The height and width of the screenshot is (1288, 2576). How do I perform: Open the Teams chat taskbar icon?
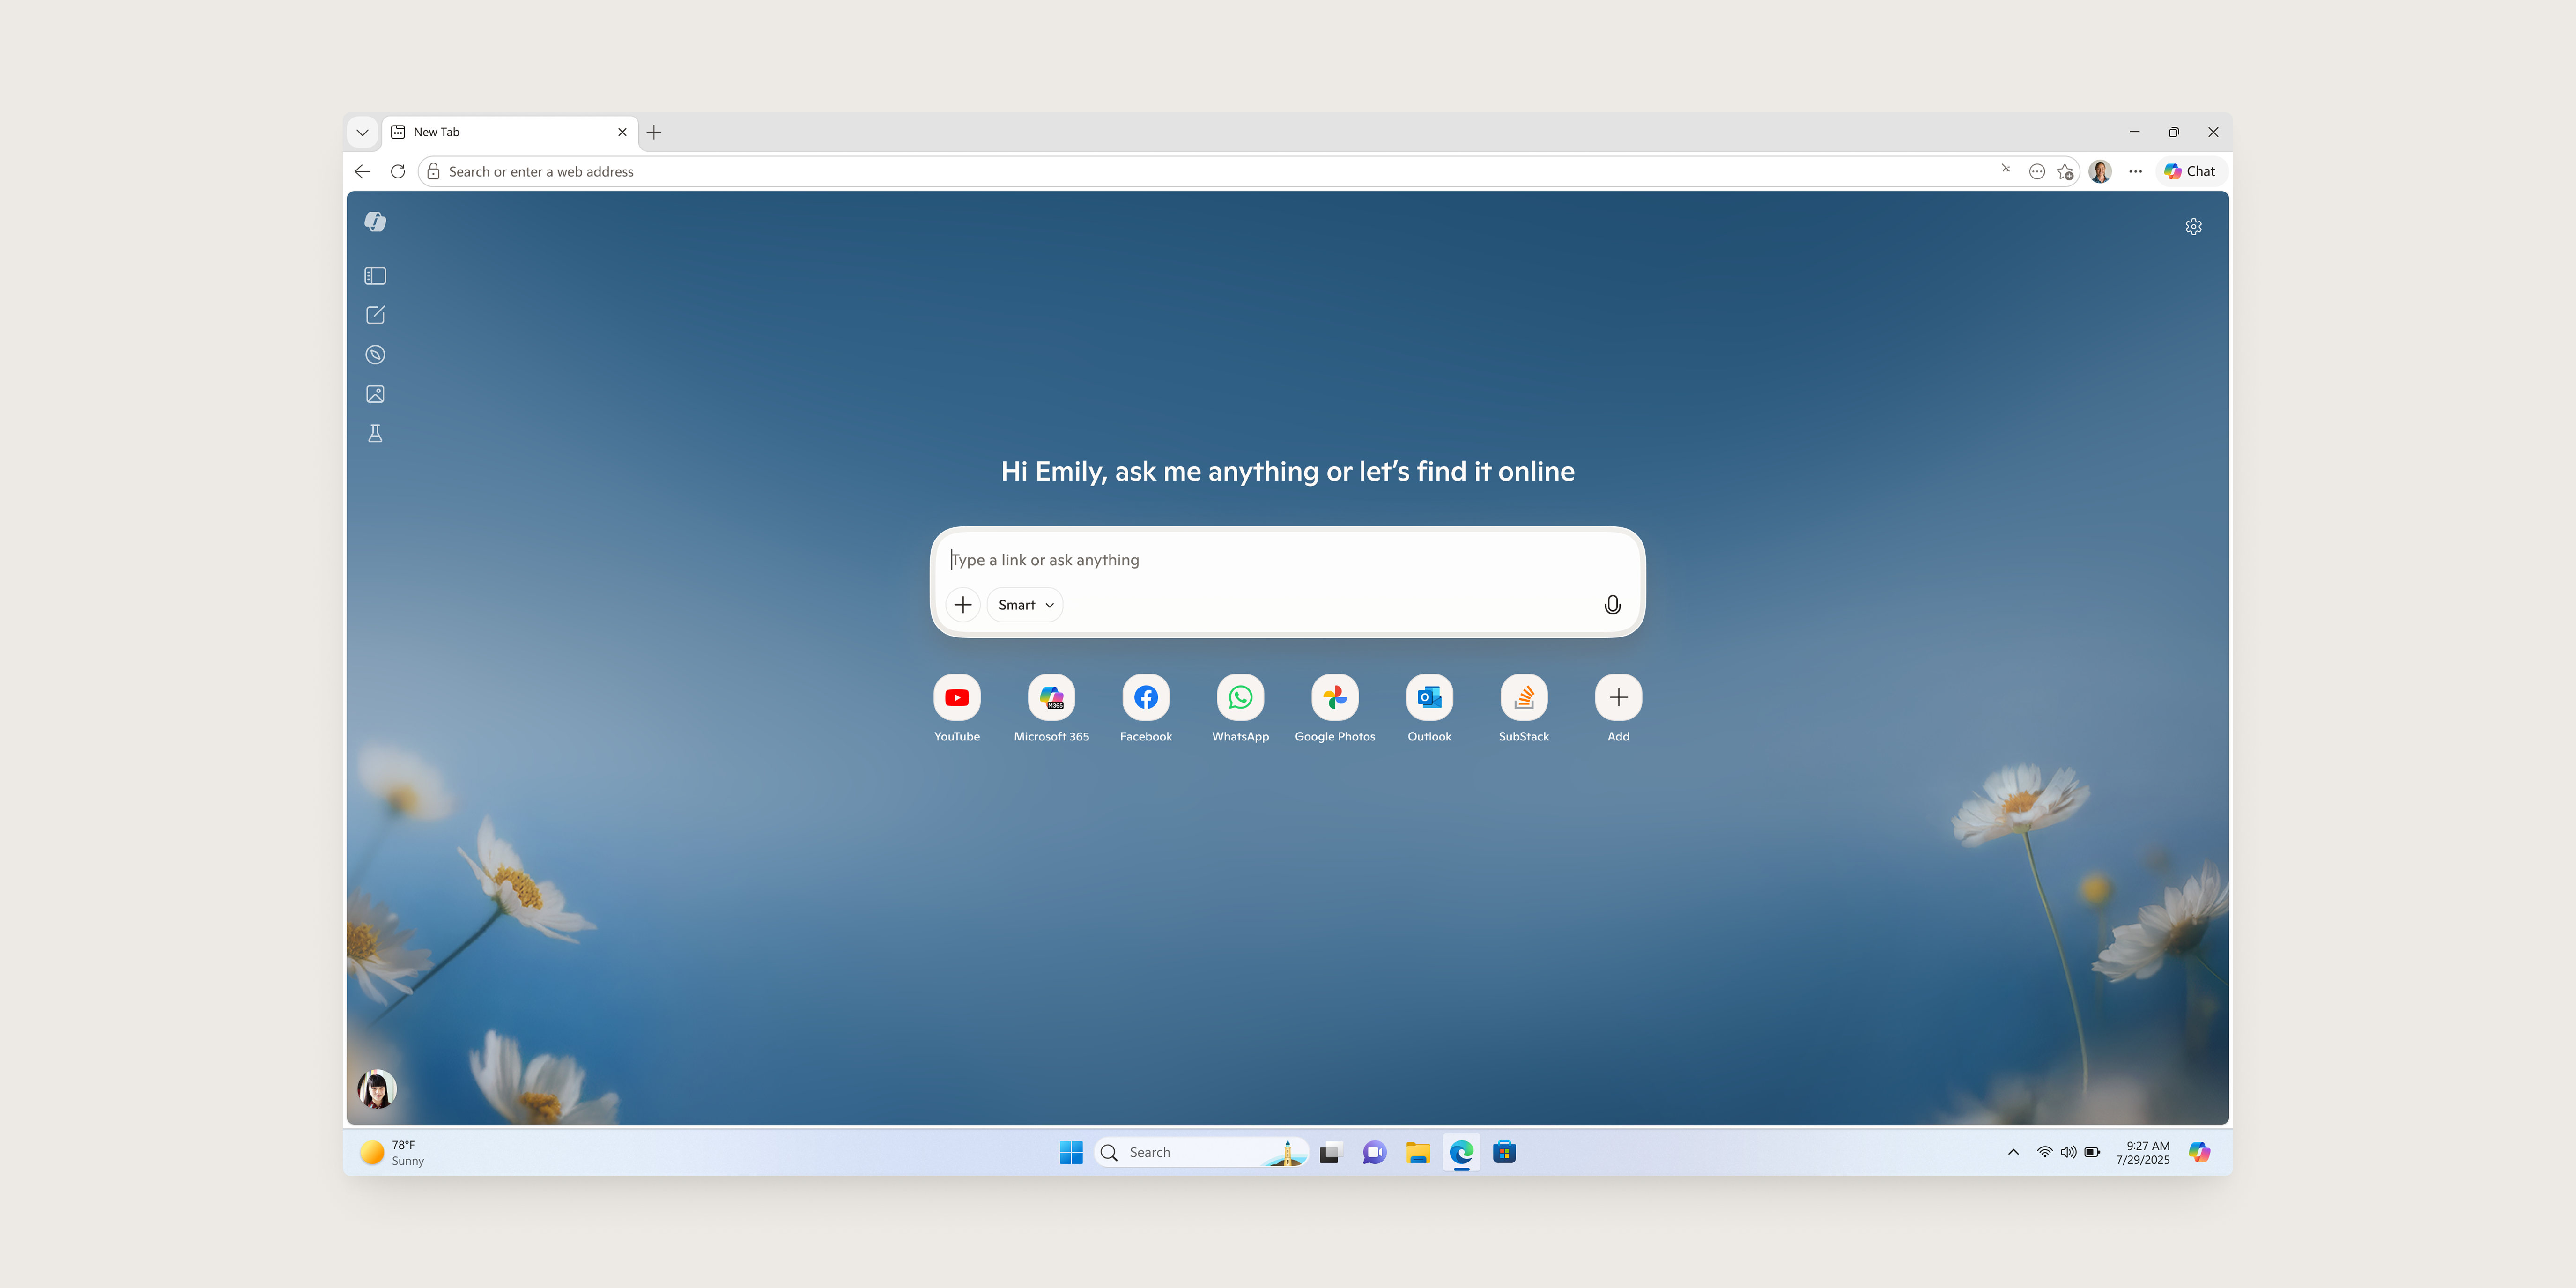tap(1374, 1153)
